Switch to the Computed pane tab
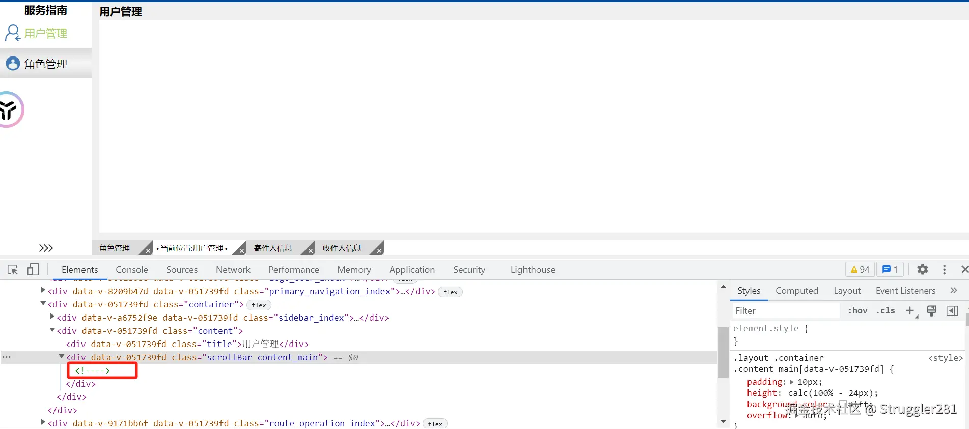Screen dimensions: 969x429 coord(796,291)
